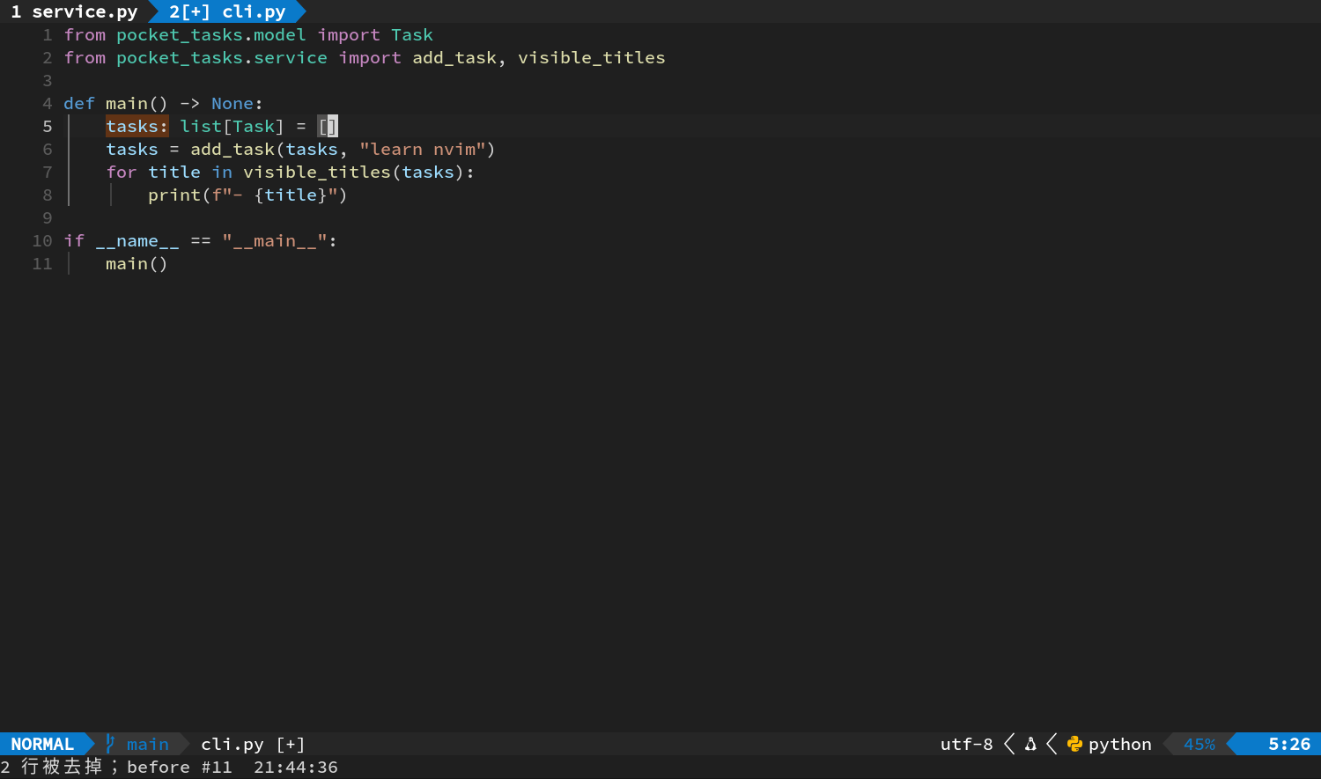This screenshot has width=1321, height=779.
Task: Click the 'before #11' undo message
Action: coord(180,767)
